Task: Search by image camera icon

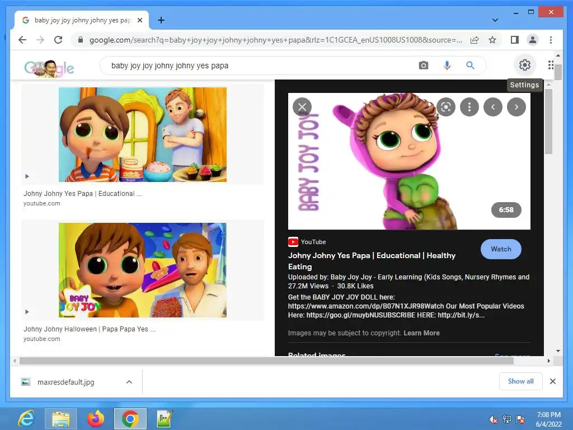Action: (x=423, y=66)
